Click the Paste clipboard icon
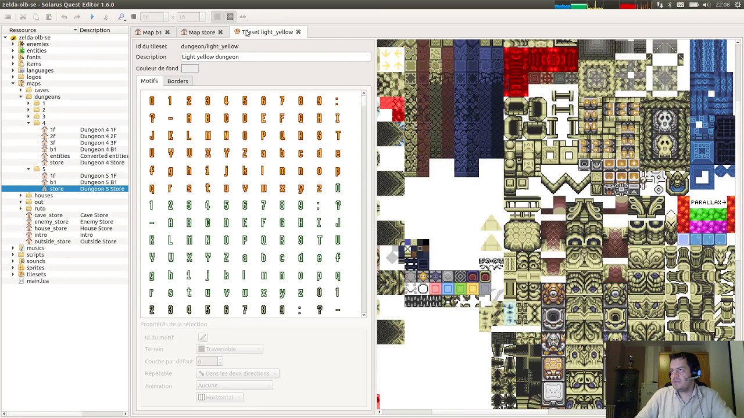 [x=49, y=17]
